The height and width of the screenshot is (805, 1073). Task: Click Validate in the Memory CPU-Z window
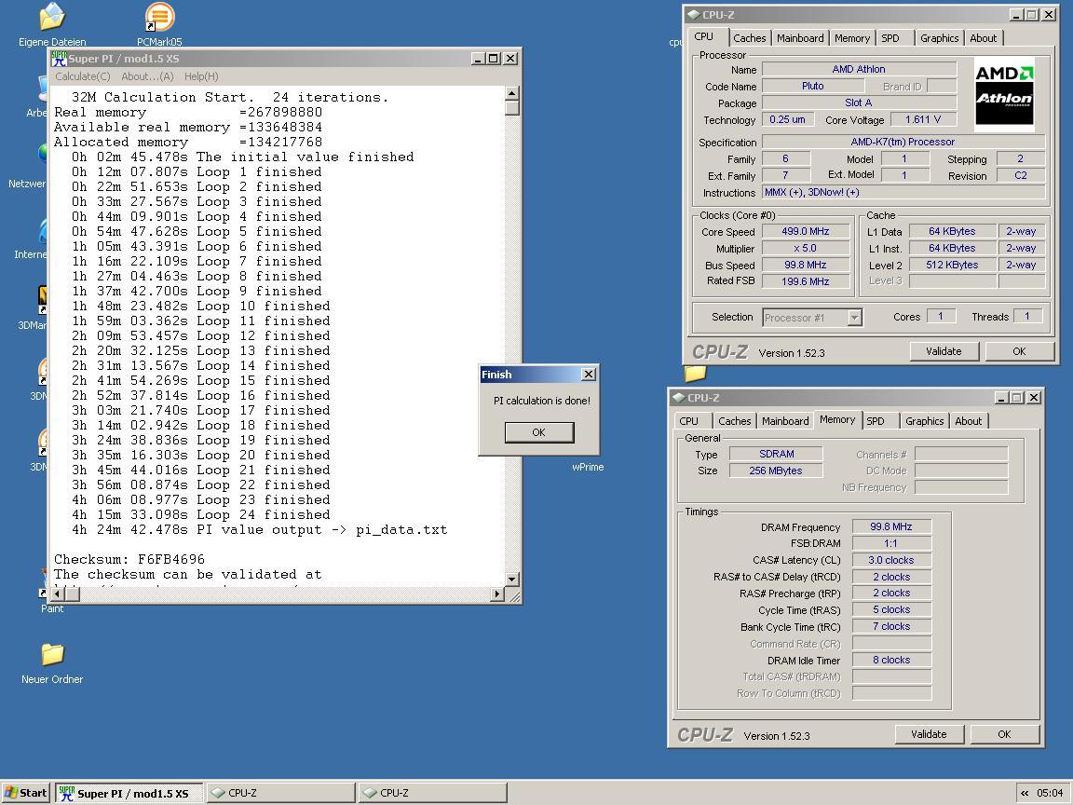tap(929, 734)
